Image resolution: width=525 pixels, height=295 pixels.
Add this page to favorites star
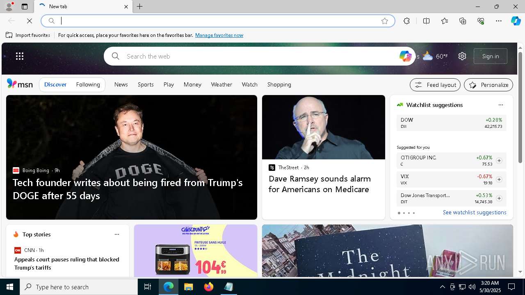(x=385, y=21)
